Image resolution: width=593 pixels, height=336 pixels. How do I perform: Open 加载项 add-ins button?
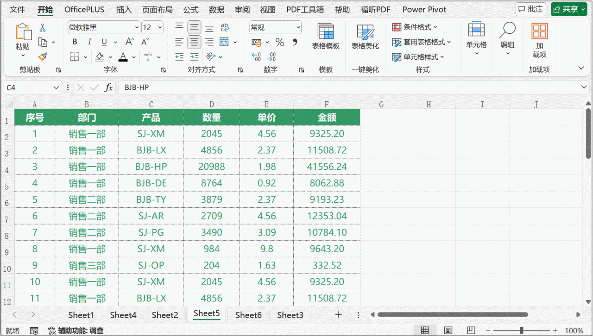coord(540,41)
